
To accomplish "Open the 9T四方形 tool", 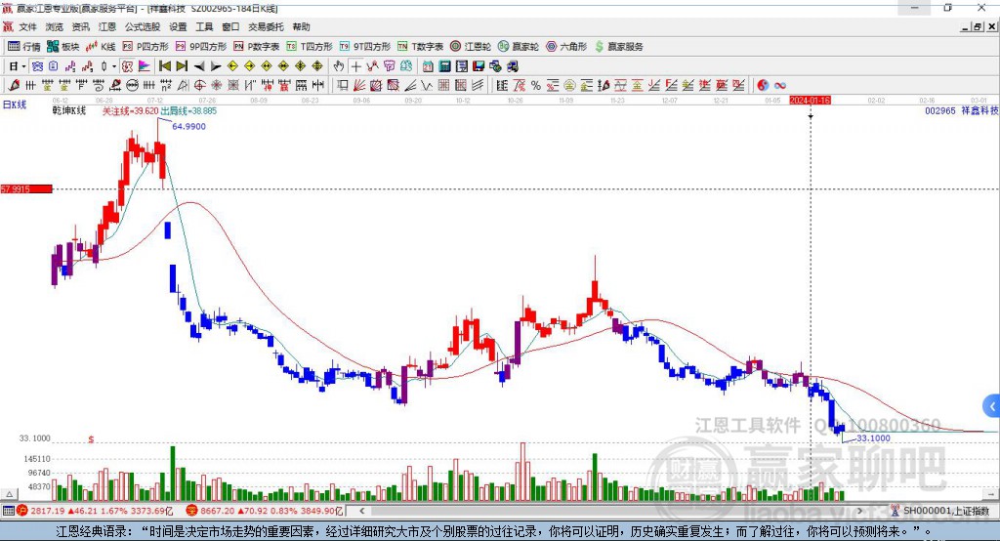I will point(365,47).
